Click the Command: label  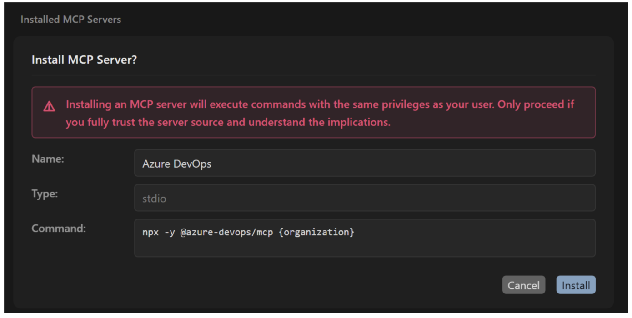pos(59,229)
